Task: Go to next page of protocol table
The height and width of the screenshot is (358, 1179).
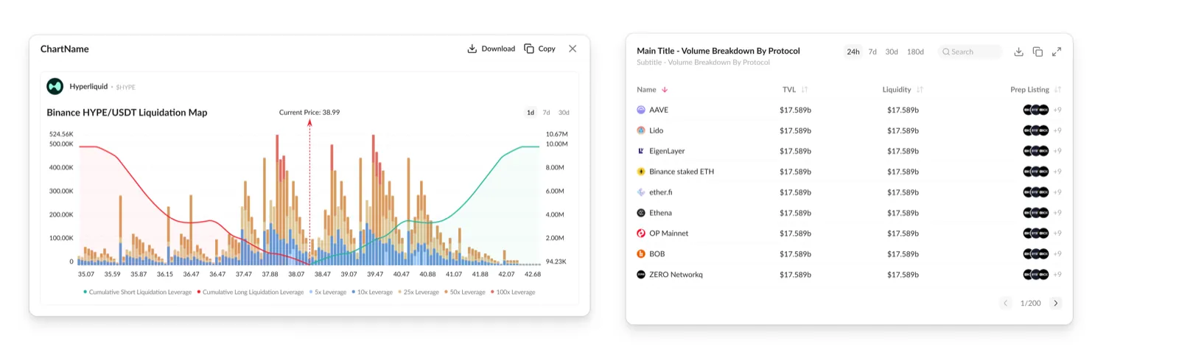Action: tap(1055, 303)
